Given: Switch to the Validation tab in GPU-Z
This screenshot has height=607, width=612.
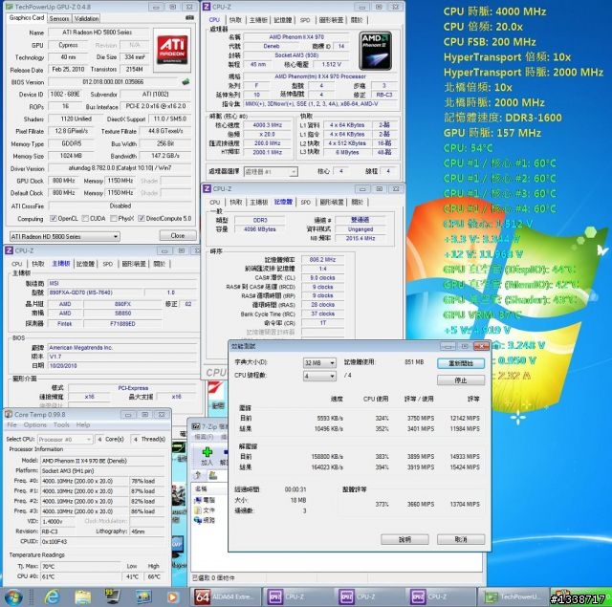Looking at the screenshot, I should tap(86, 18).
